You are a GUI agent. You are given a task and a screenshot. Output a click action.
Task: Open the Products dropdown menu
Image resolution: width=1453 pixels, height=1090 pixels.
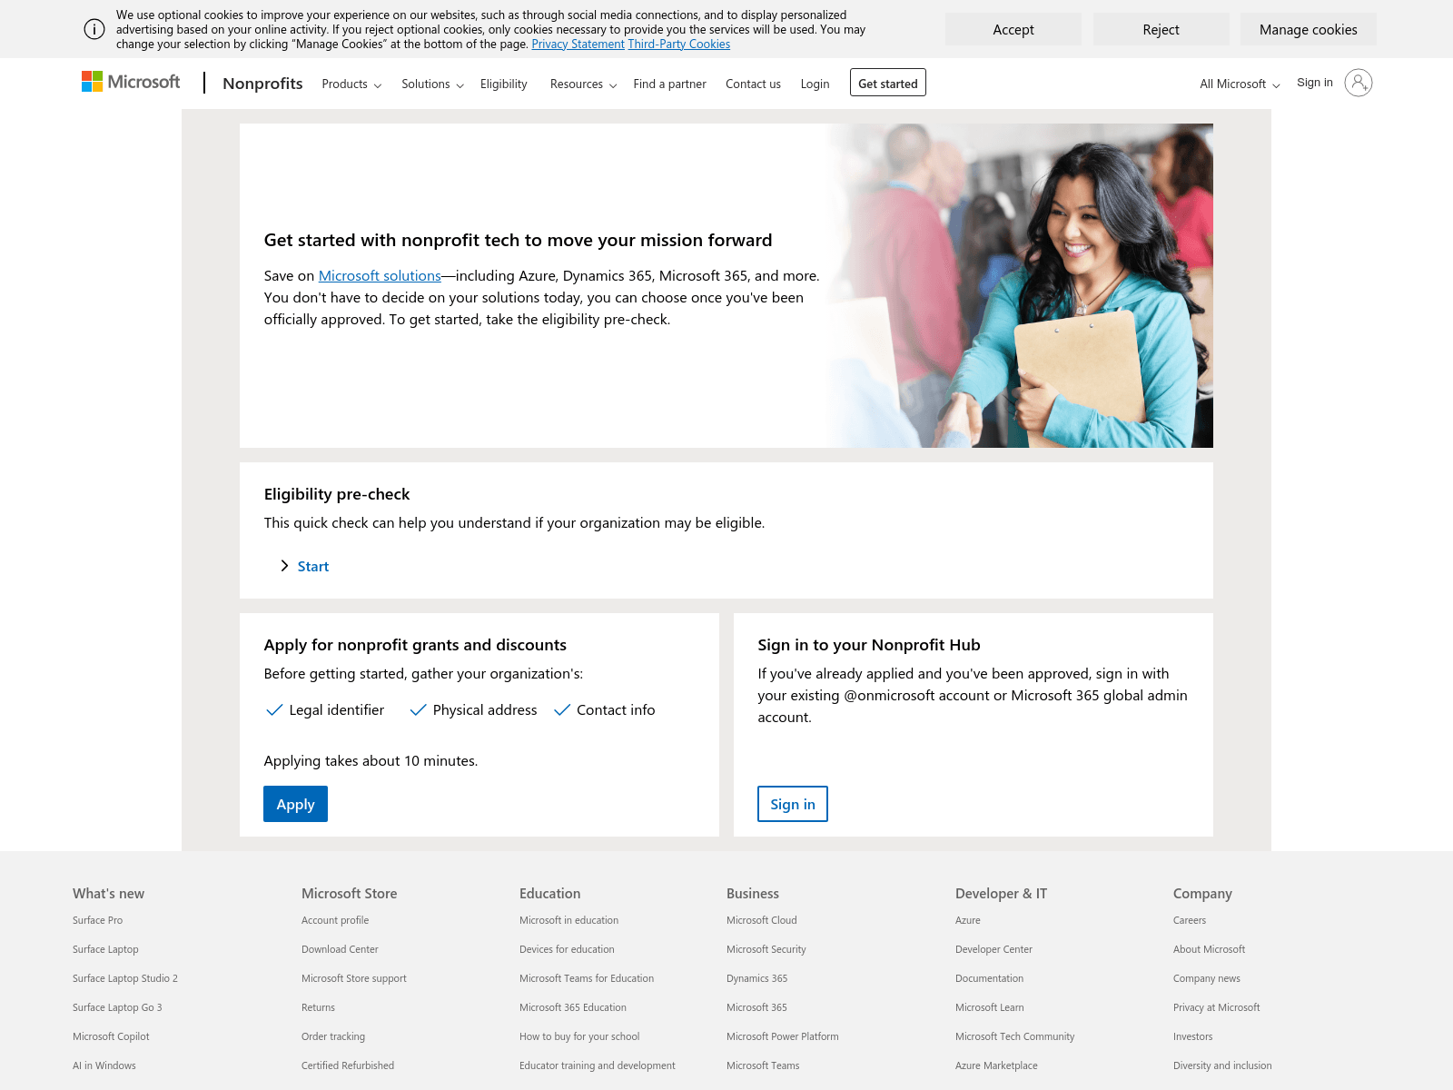pyautogui.click(x=351, y=84)
